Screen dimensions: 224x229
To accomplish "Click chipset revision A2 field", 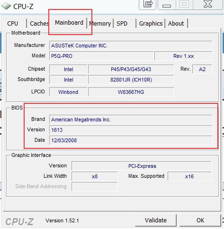I will (x=202, y=69).
